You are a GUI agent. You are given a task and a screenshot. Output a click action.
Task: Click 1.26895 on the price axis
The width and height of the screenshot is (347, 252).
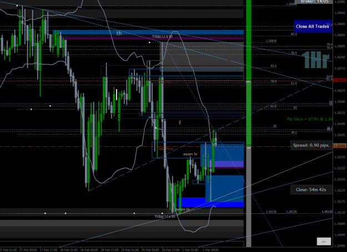click(x=340, y=24)
